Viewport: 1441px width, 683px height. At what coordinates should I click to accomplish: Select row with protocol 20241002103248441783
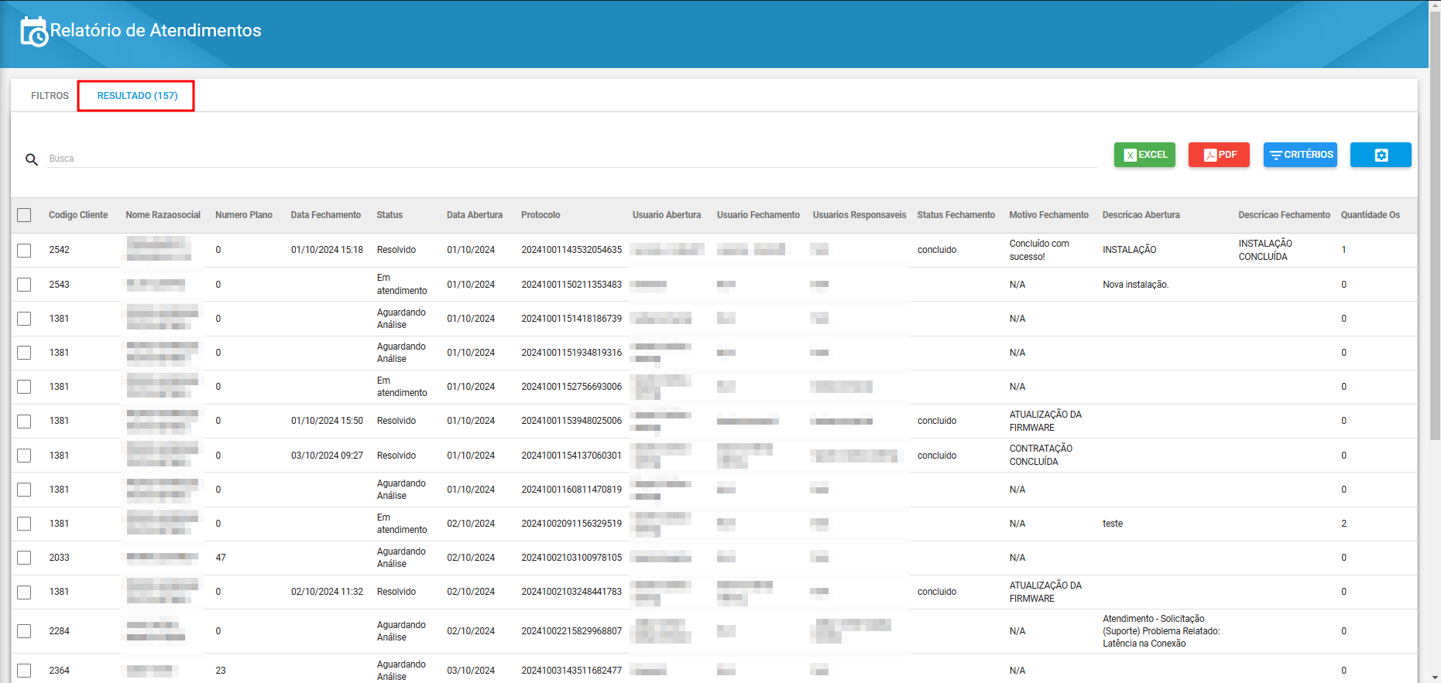tap(24, 592)
